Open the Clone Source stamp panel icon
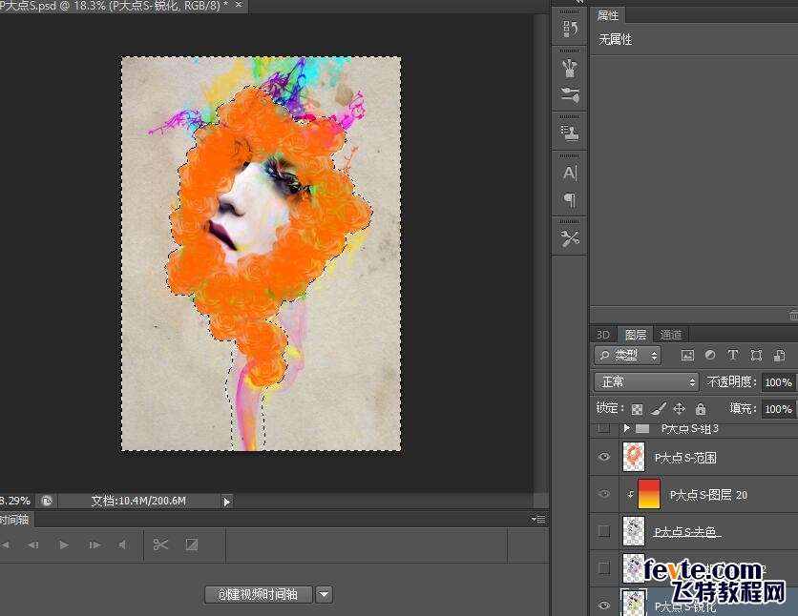Image resolution: width=798 pixels, height=616 pixels. pyautogui.click(x=571, y=133)
